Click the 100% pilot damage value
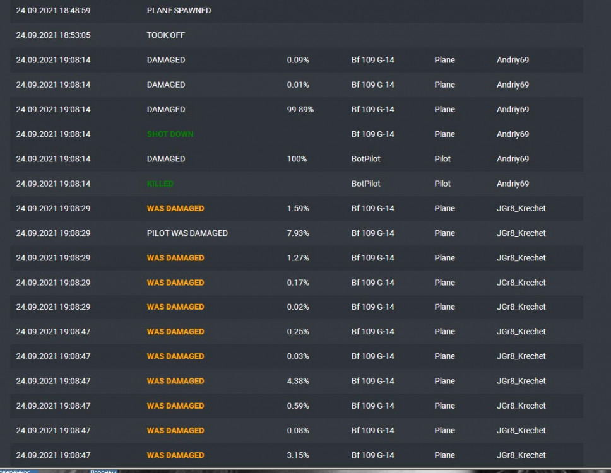611x473 pixels. click(297, 159)
